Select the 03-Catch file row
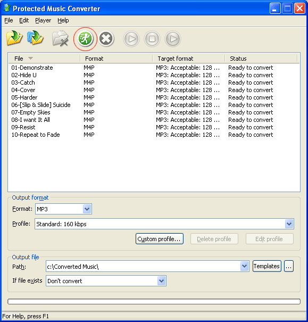 154,82
